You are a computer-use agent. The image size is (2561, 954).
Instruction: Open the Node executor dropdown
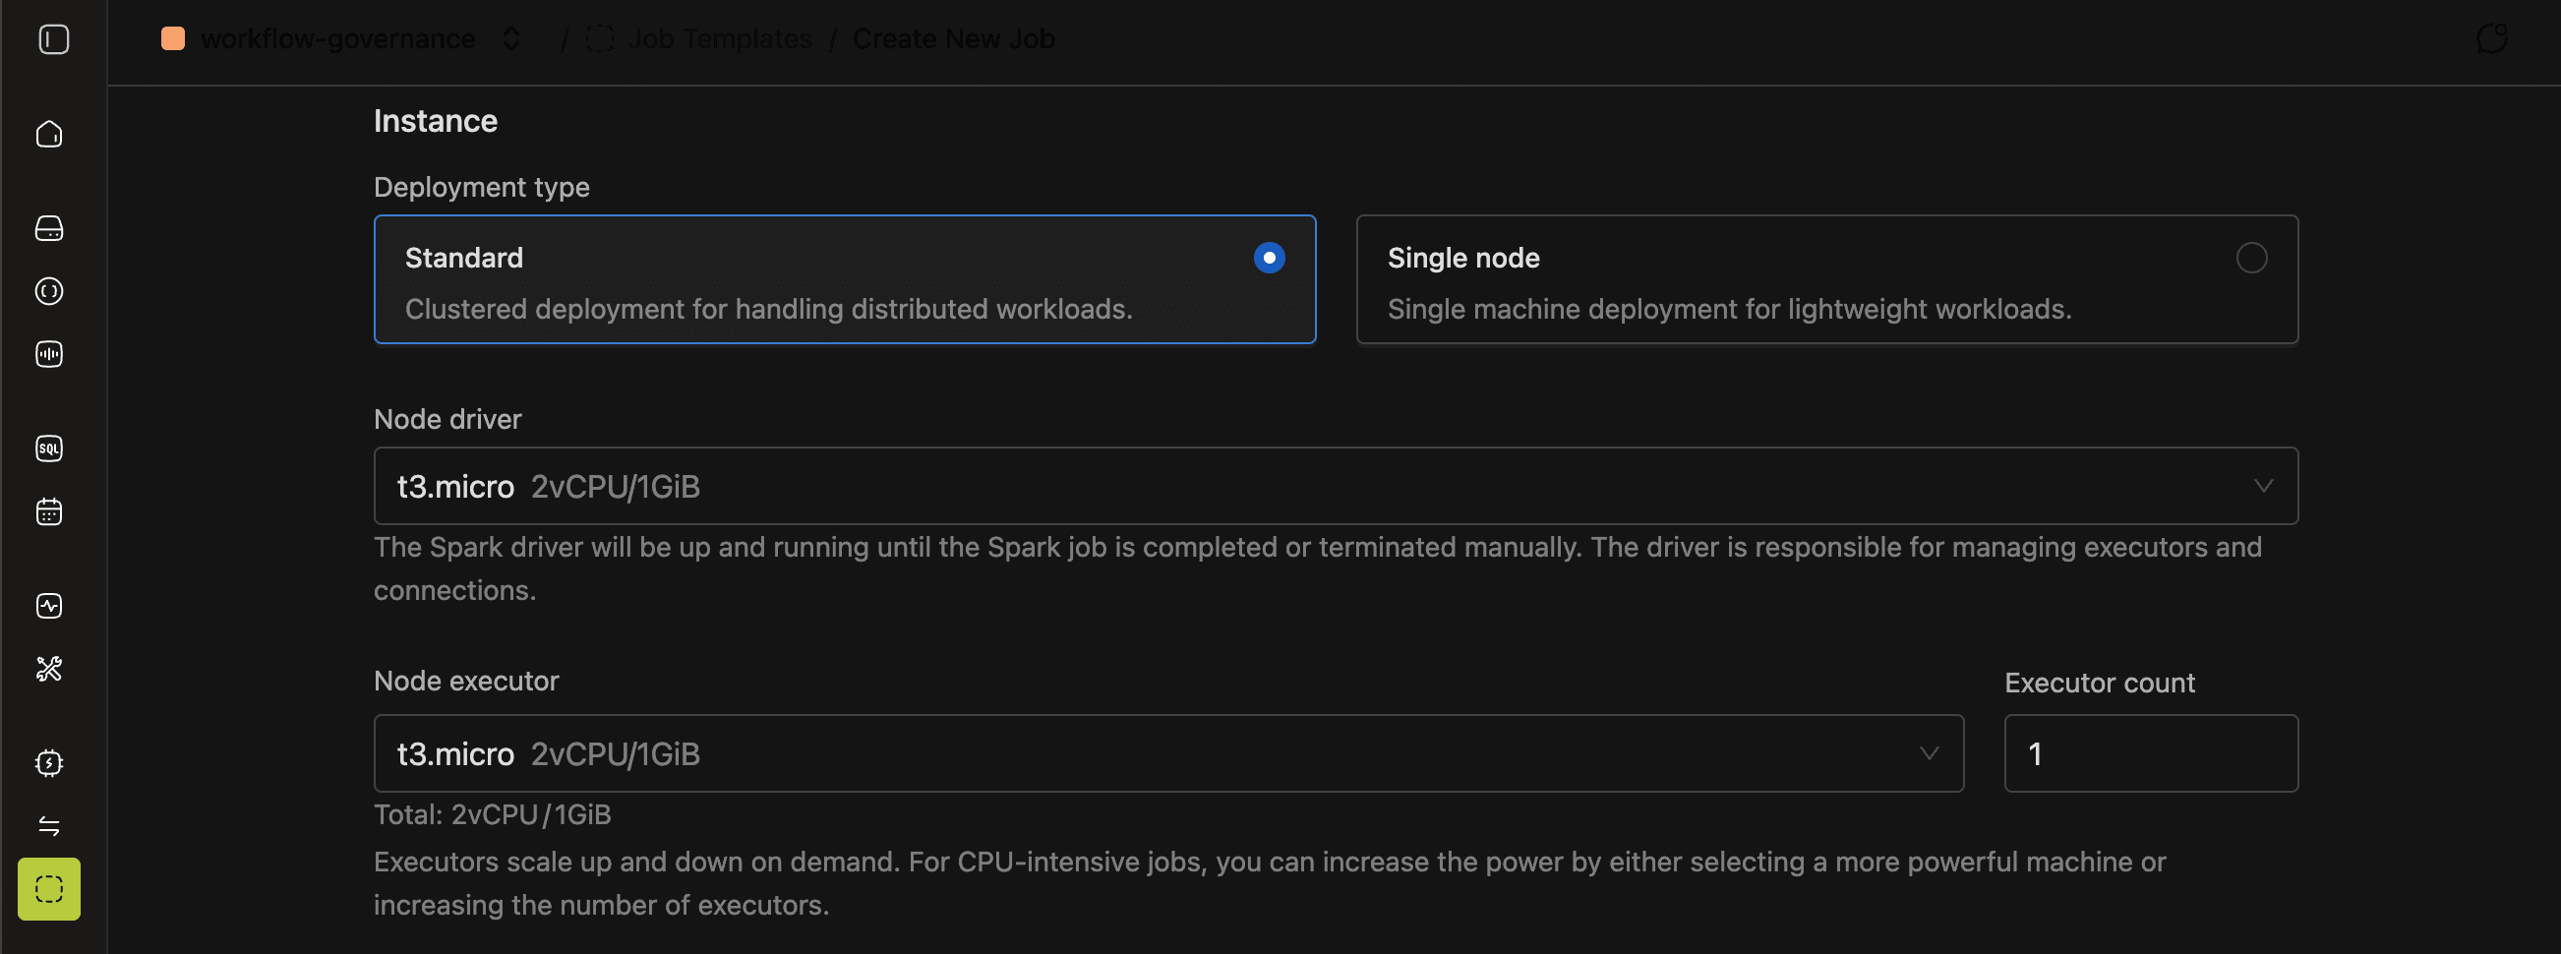(1168, 753)
